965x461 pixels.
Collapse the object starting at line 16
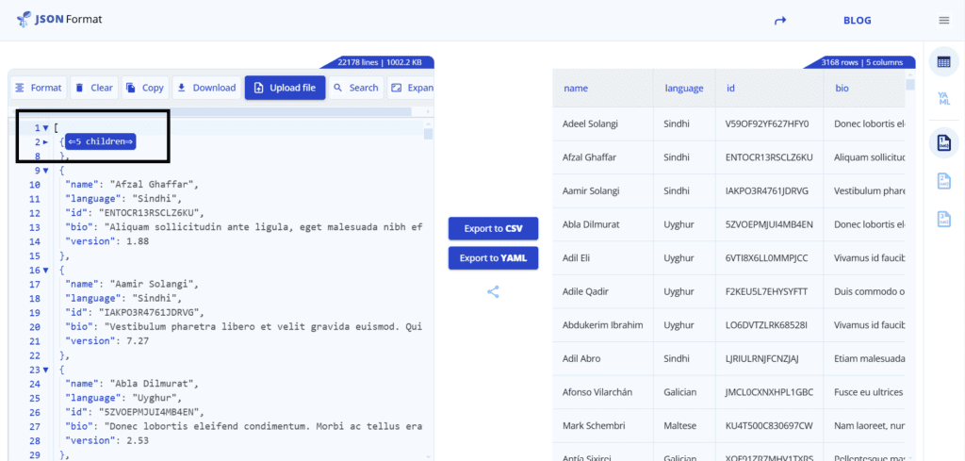(46, 271)
